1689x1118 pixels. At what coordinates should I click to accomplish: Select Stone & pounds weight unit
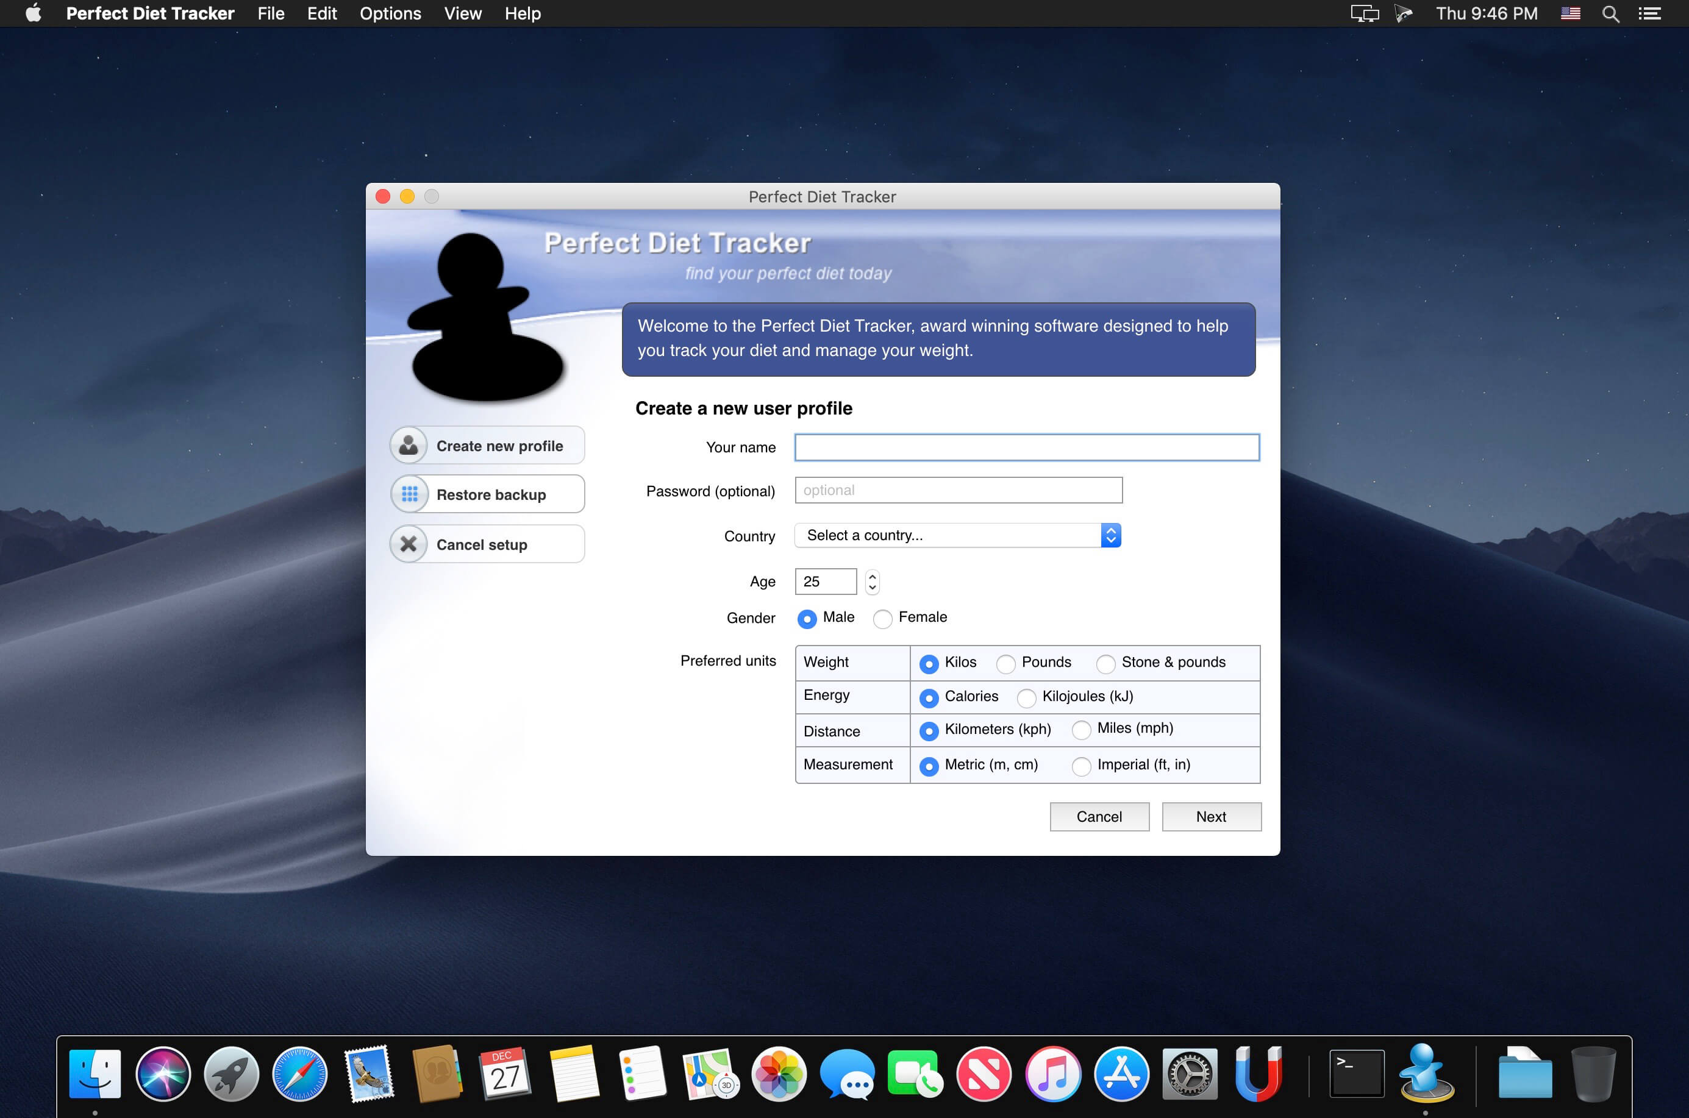pyautogui.click(x=1105, y=664)
